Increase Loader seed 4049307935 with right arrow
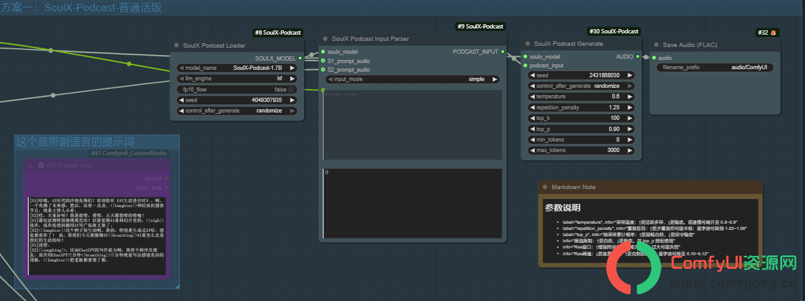Image resolution: width=805 pixels, height=301 pixels. pos(291,100)
